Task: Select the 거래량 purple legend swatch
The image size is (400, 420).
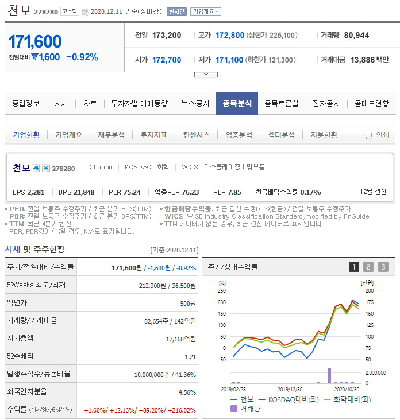Action: pyautogui.click(x=234, y=409)
